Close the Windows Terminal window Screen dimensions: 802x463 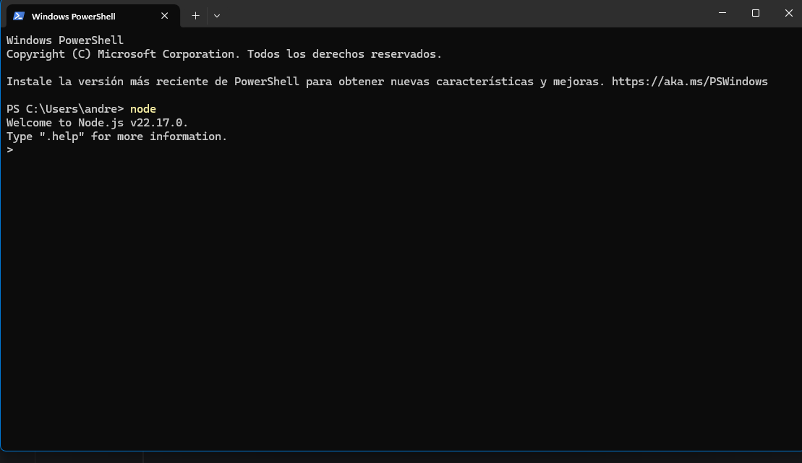788,13
